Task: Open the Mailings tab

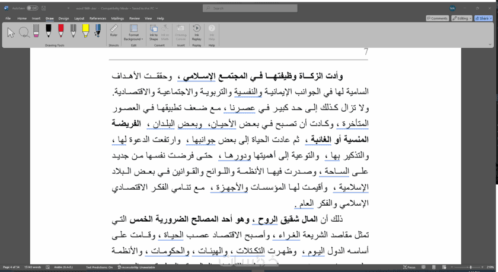Action: [117, 18]
